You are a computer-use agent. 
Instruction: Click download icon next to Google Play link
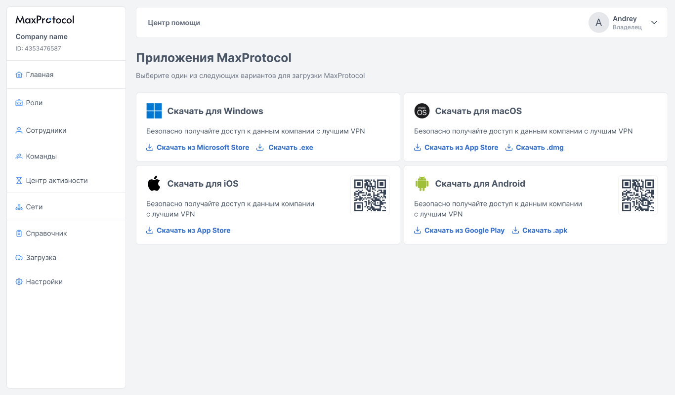click(x=418, y=230)
